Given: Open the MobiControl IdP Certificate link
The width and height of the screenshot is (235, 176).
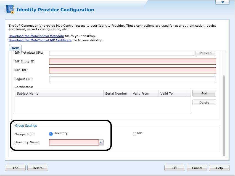Looking at the screenshot, I should (x=40, y=40).
